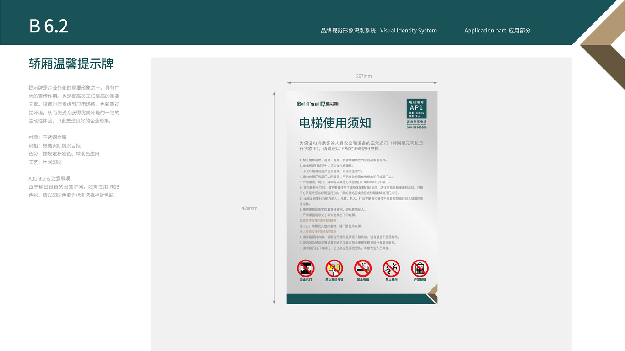Click the header text 品牌视觉形象识别系统

(x=348, y=31)
